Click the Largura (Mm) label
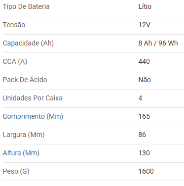Viewport: 184px width, 186px height. 24,135
